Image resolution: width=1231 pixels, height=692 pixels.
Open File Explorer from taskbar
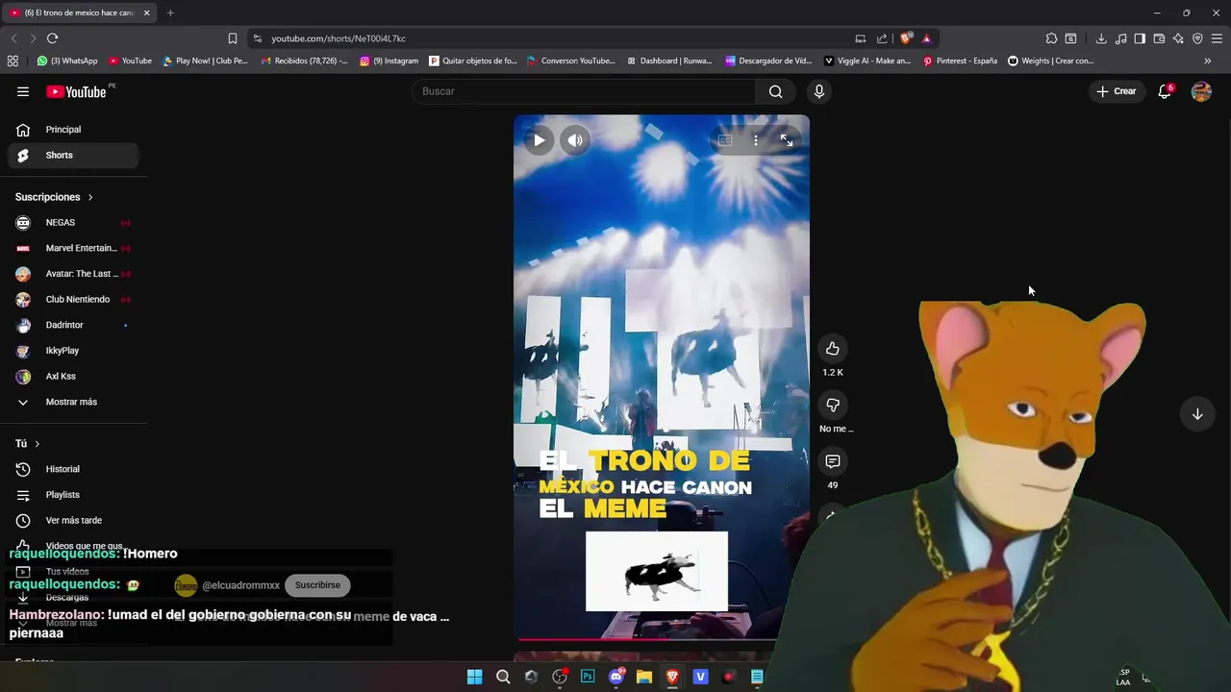644,677
